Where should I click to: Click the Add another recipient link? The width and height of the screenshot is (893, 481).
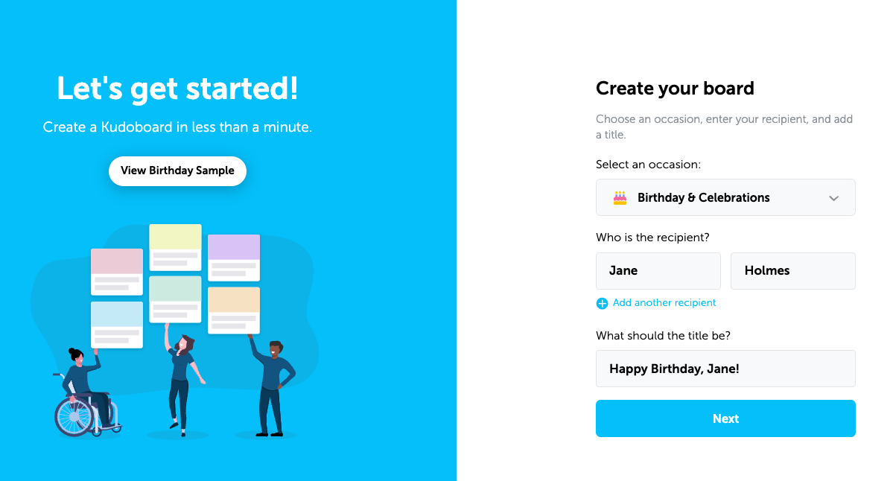(x=664, y=303)
